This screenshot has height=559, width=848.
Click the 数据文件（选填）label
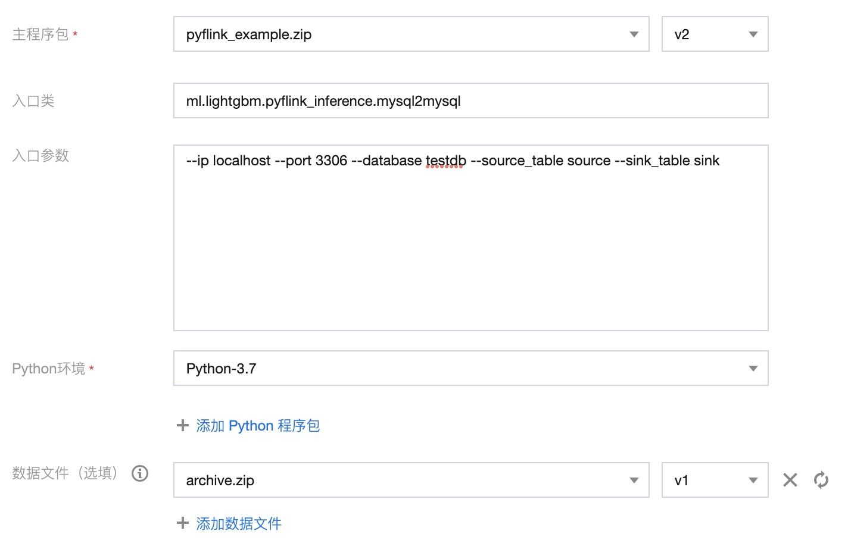tap(65, 473)
